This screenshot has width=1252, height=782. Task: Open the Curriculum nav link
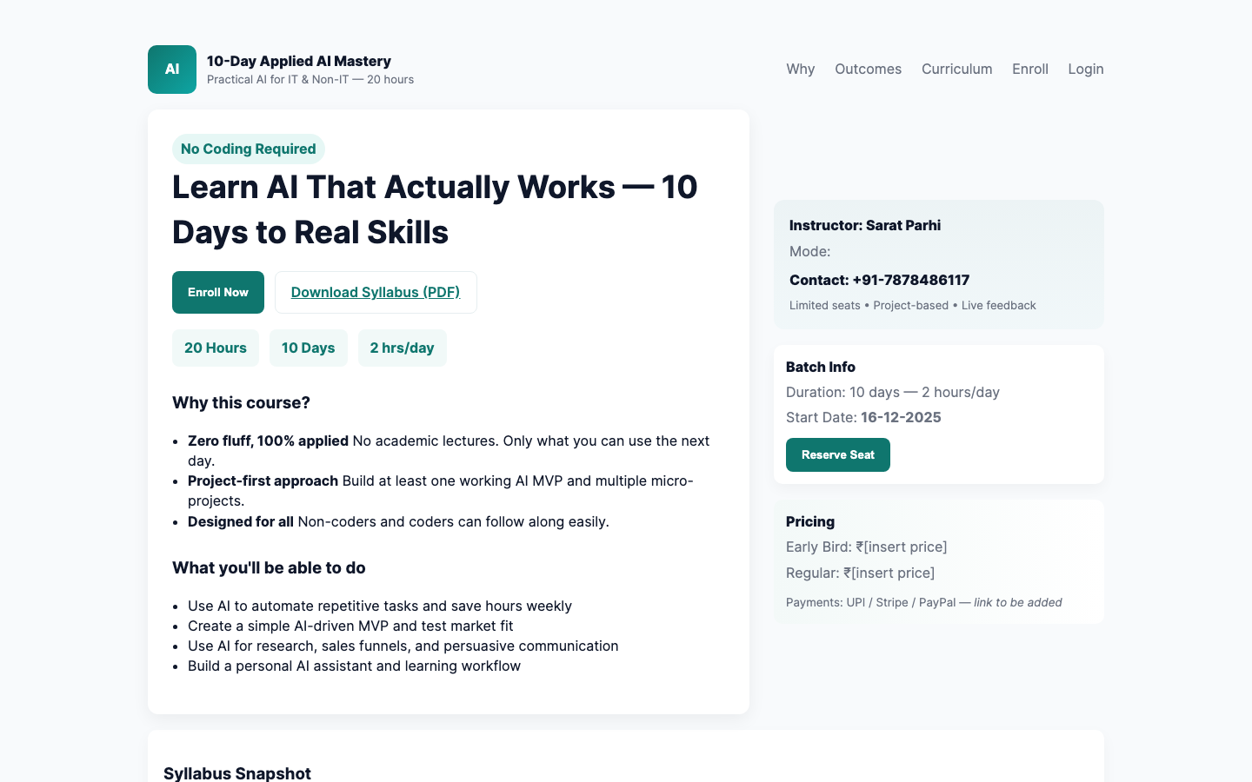956,69
